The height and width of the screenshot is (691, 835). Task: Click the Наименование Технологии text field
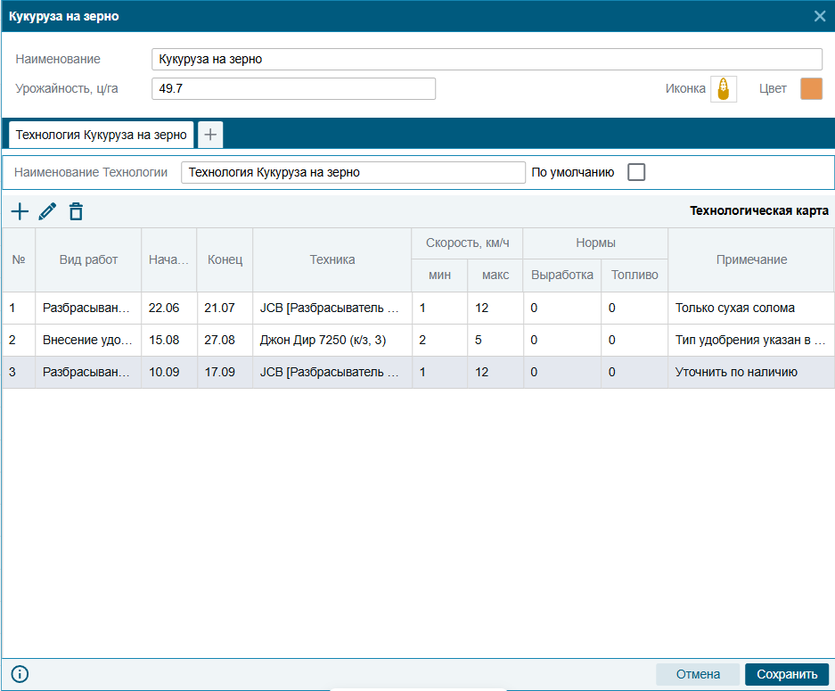pyautogui.click(x=353, y=172)
